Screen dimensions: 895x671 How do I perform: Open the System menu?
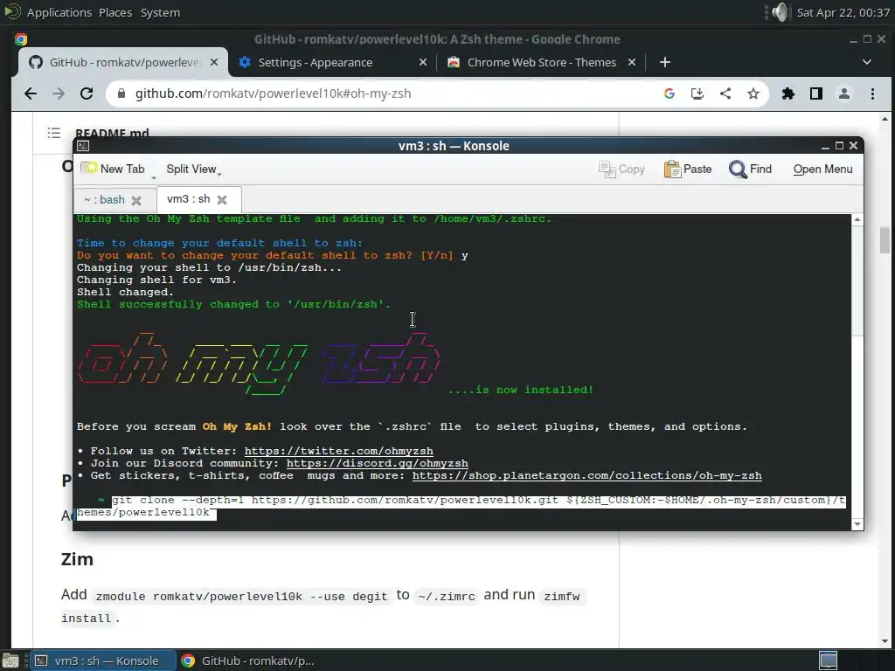coord(161,12)
